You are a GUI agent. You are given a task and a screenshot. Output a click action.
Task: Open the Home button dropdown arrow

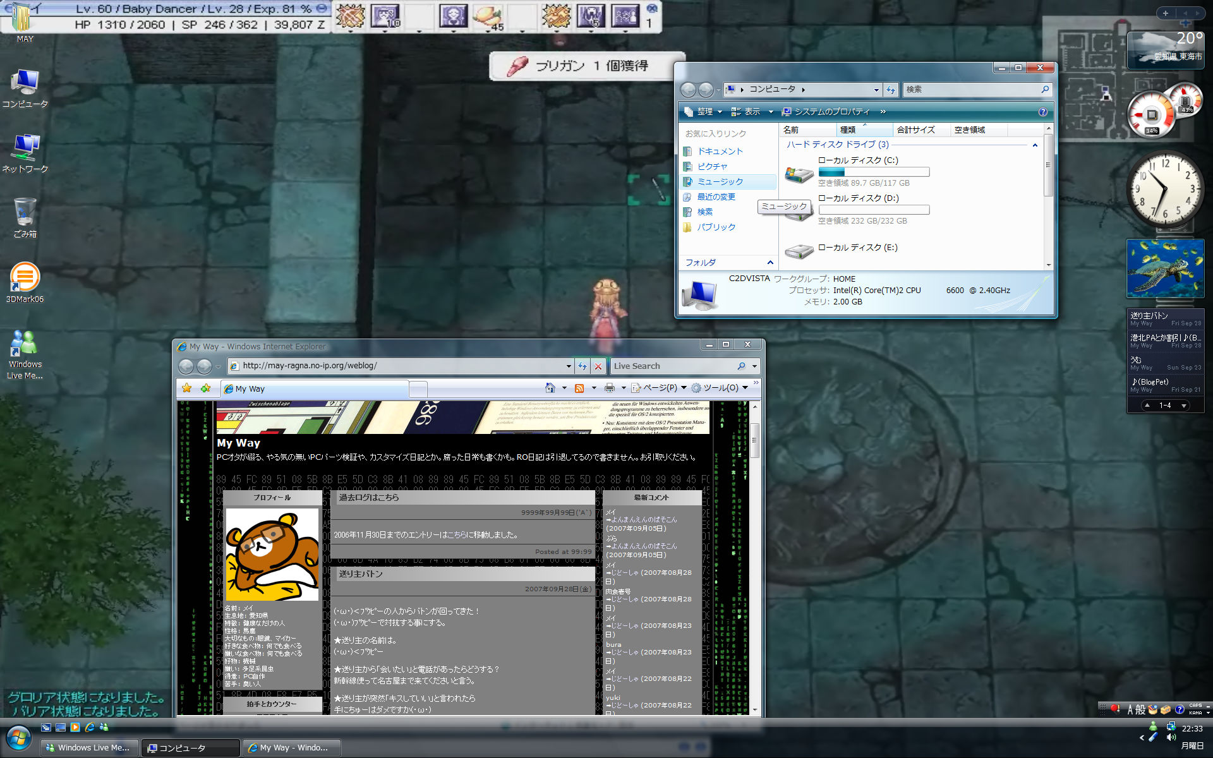564,388
